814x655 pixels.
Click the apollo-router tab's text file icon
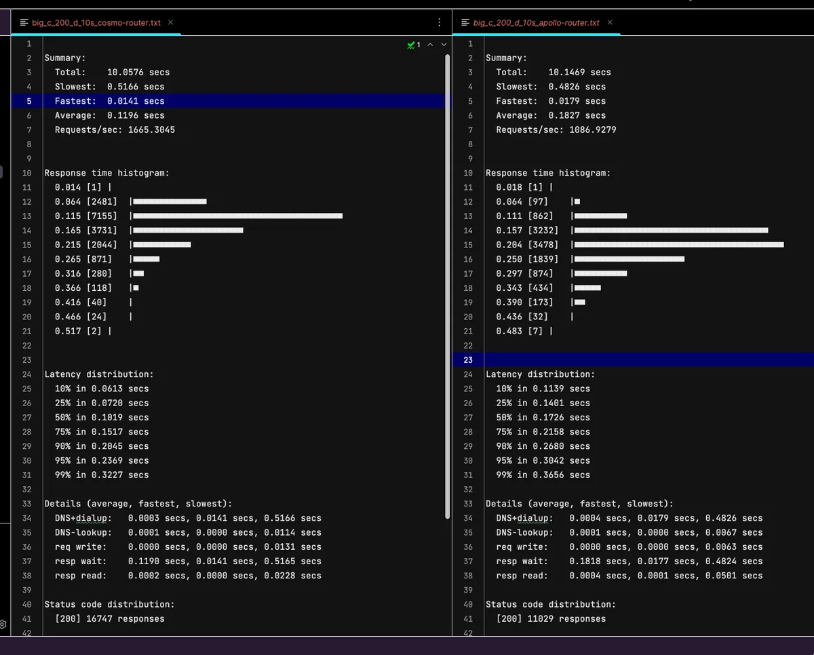point(465,22)
